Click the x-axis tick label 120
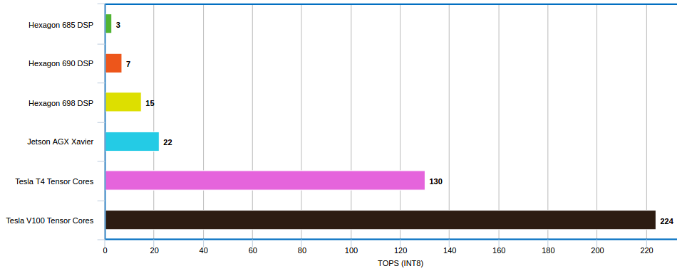The height and width of the screenshot is (271, 677). [400, 250]
